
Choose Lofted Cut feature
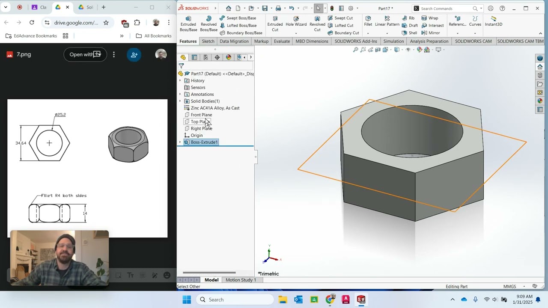pos(340,25)
